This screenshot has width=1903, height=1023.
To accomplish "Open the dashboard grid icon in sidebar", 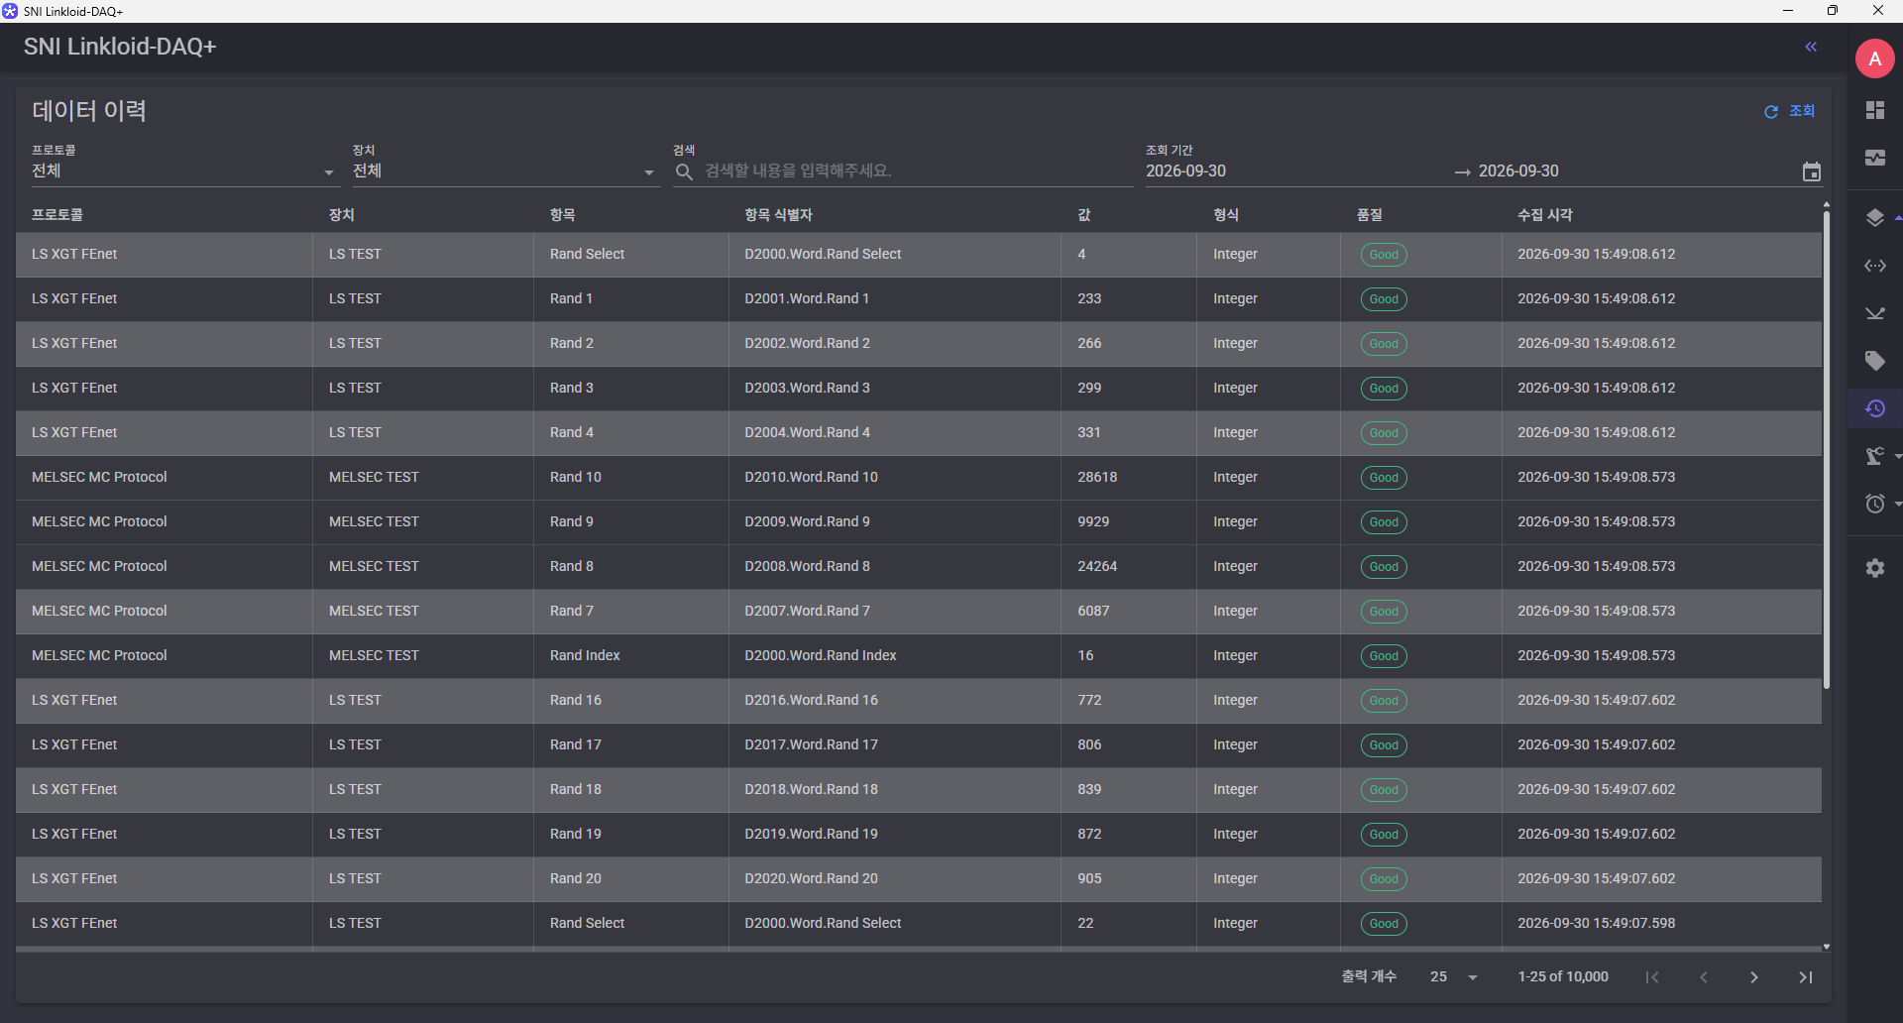I will click(1874, 110).
